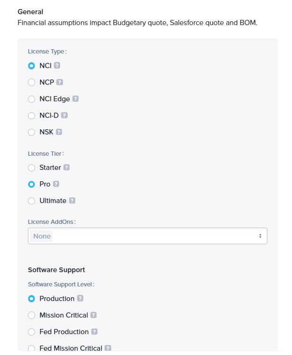This screenshot has width=292, height=355.
Task: Open the License AddOns dropdown
Action: 147,236
